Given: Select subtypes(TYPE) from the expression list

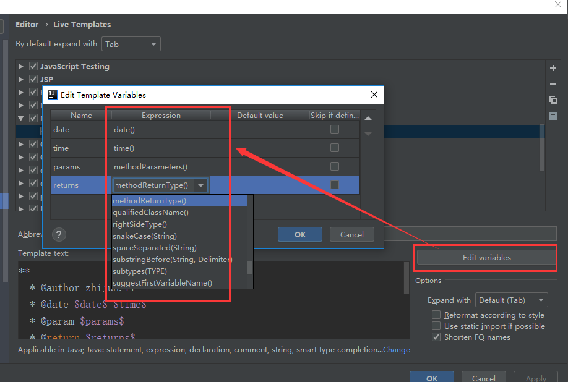Looking at the screenshot, I should tap(179, 271).
